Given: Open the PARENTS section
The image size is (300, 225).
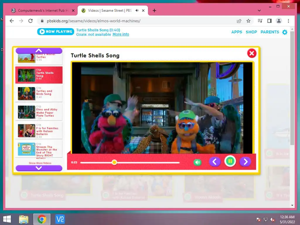Looking at the screenshot, I should [270, 32].
